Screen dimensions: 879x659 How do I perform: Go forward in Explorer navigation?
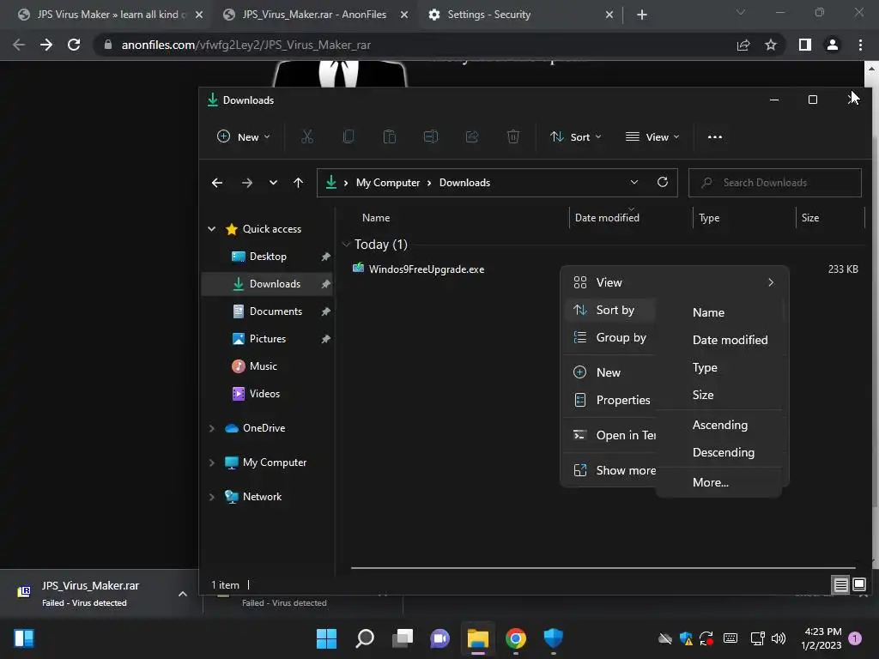(x=246, y=183)
